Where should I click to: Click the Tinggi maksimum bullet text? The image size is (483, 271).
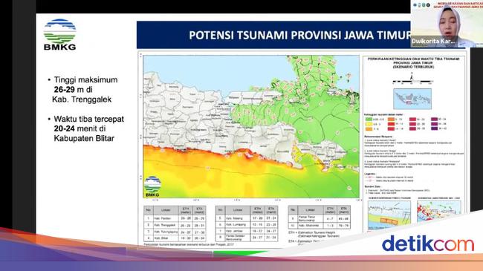(x=83, y=90)
